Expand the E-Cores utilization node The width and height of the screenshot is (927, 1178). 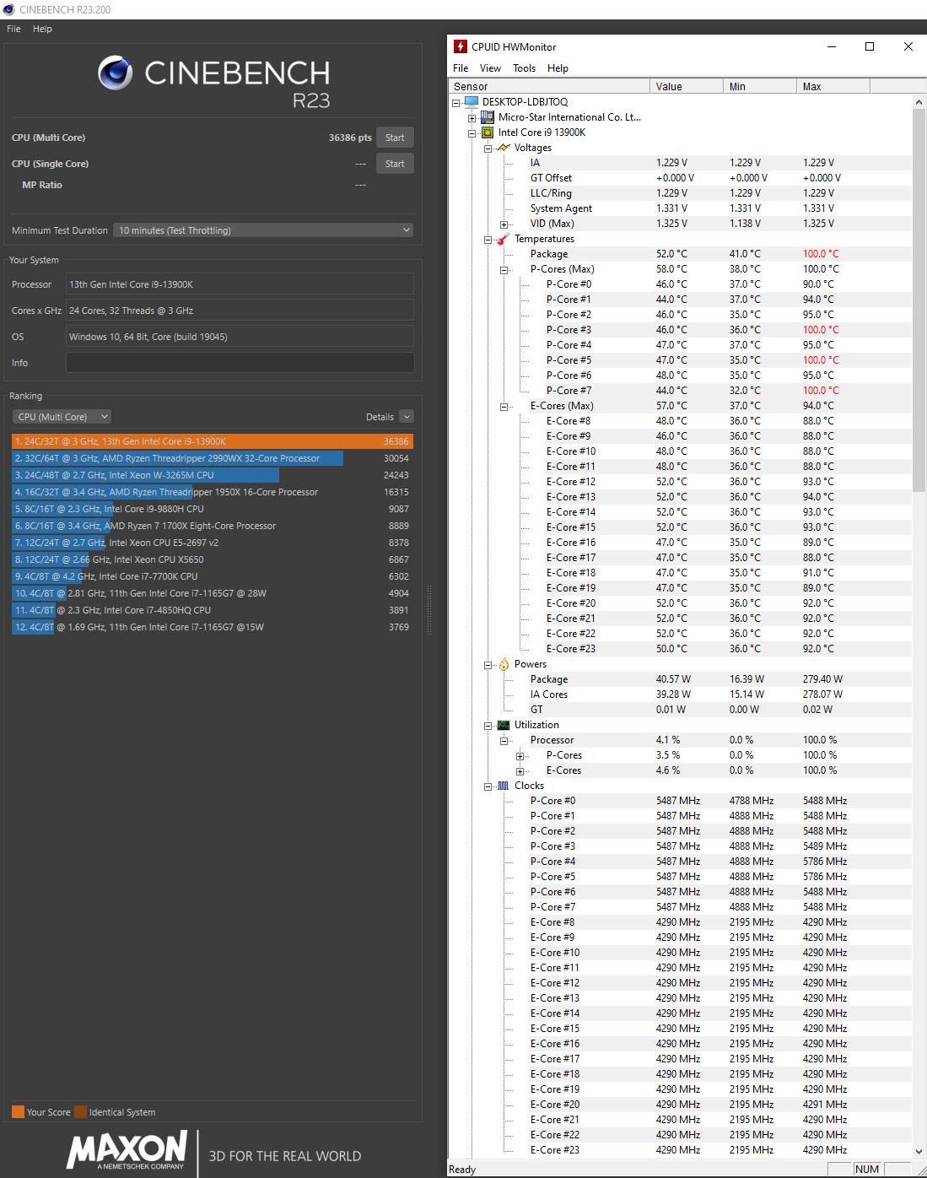(520, 771)
